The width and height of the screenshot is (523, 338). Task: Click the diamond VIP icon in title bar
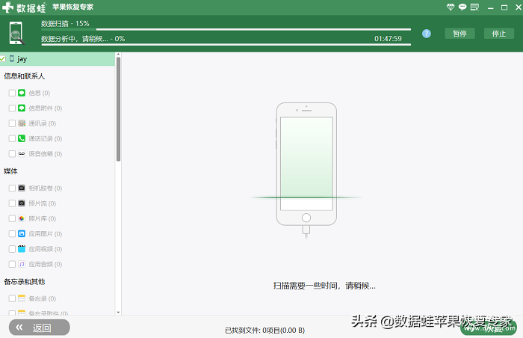point(451,7)
